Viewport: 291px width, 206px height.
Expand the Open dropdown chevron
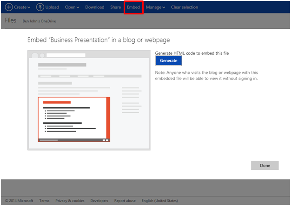78,7
